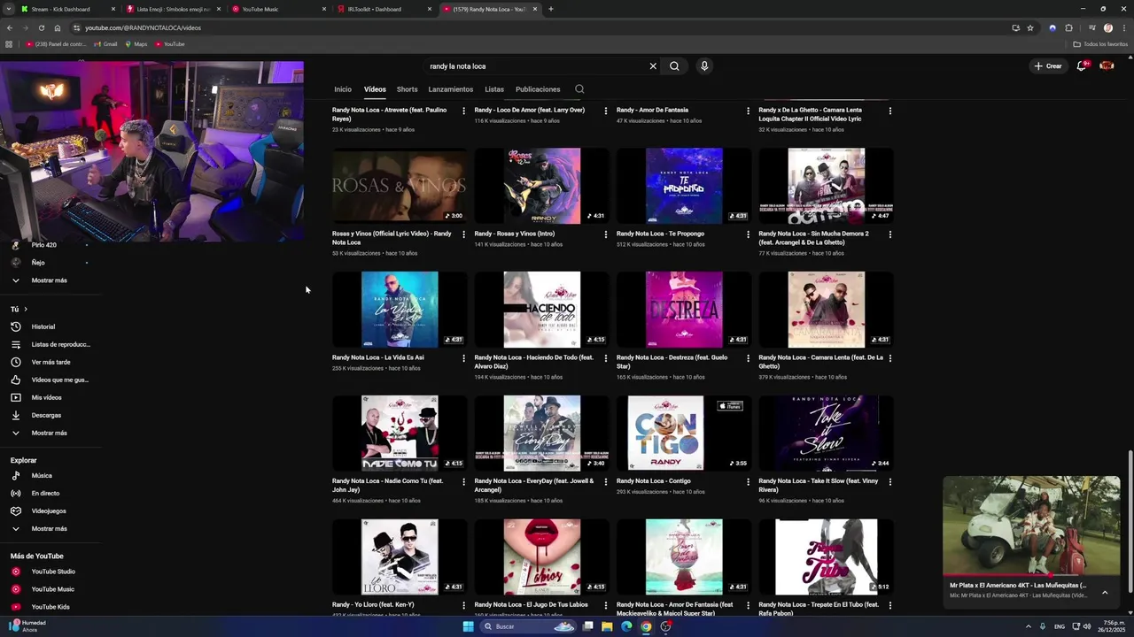Open options for La Vida Es Asi video
1134x637 pixels.
point(463,358)
